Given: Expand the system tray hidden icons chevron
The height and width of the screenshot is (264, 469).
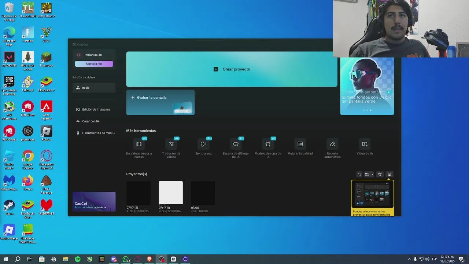Looking at the screenshot, I should point(409,259).
